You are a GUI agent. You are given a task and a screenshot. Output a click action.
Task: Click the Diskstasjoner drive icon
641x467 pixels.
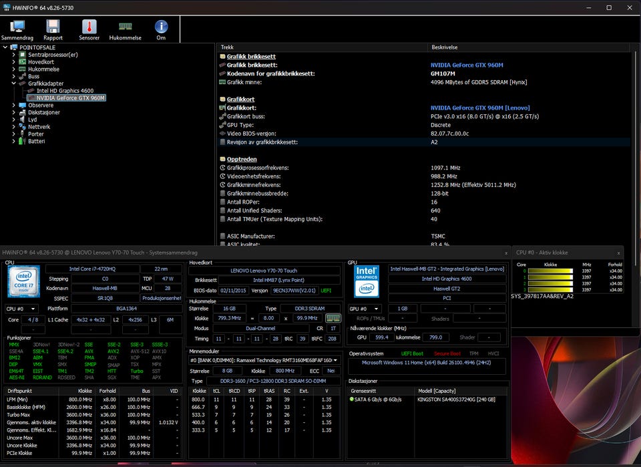click(x=23, y=112)
